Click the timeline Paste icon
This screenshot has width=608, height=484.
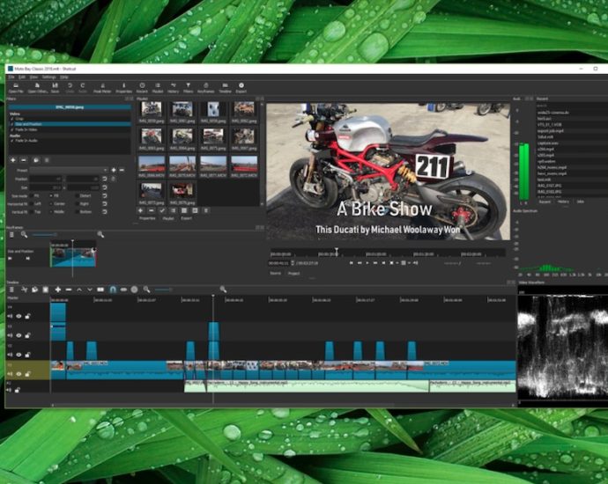point(45,290)
